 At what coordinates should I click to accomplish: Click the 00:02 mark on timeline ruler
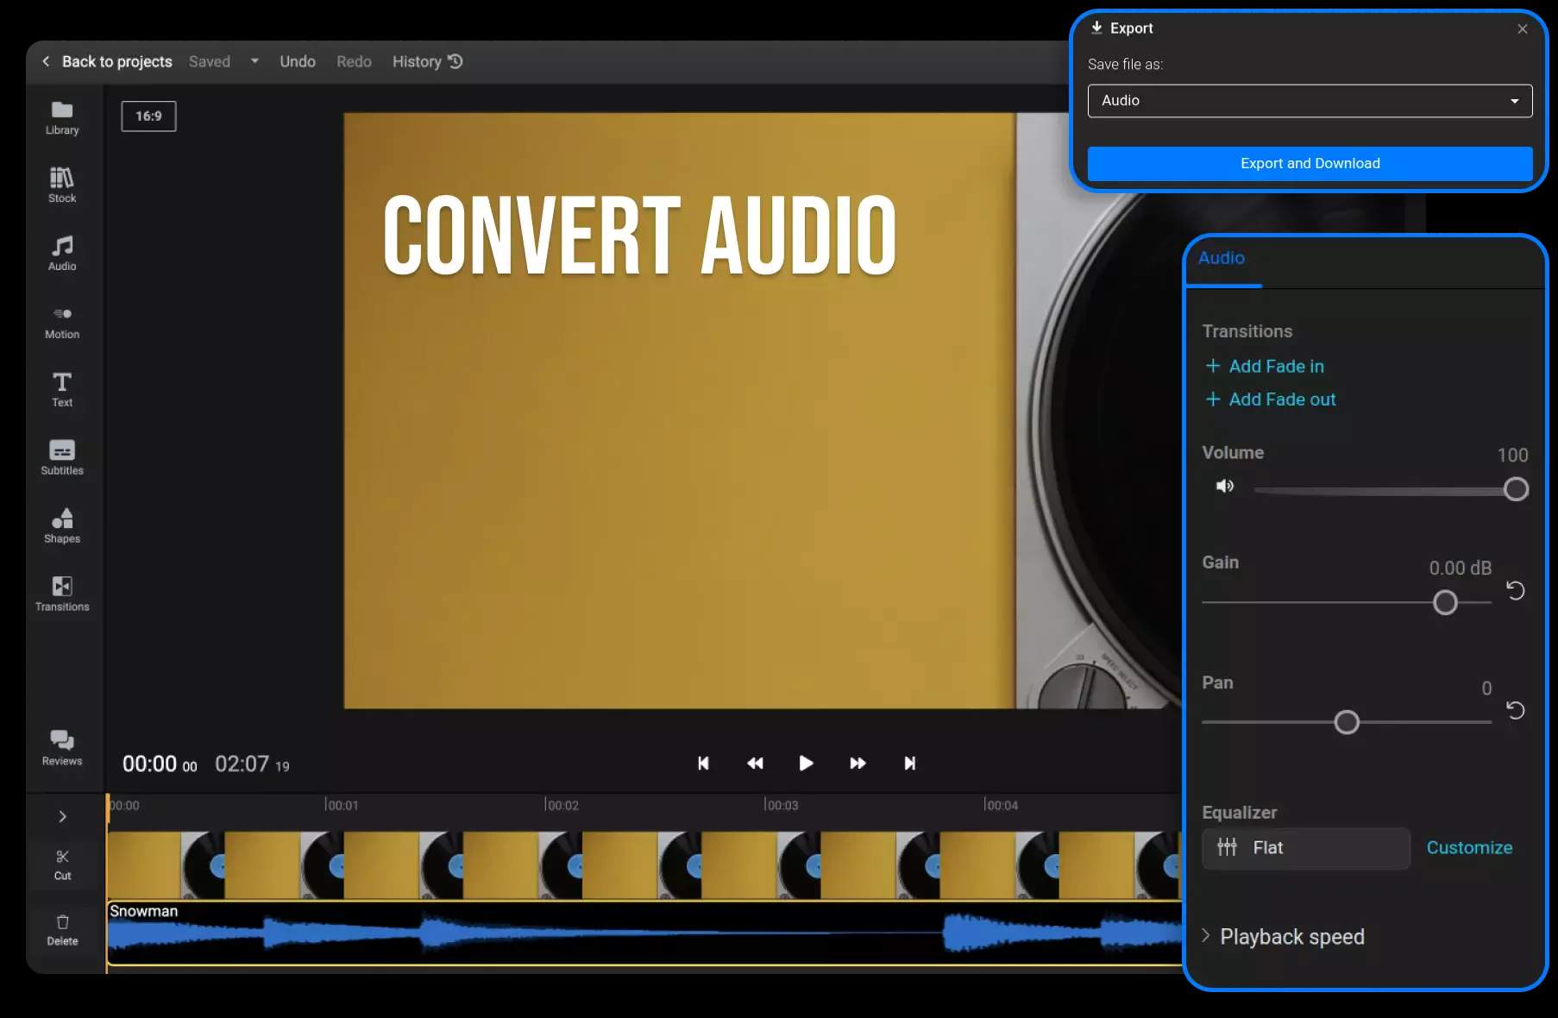pyautogui.click(x=562, y=805)
